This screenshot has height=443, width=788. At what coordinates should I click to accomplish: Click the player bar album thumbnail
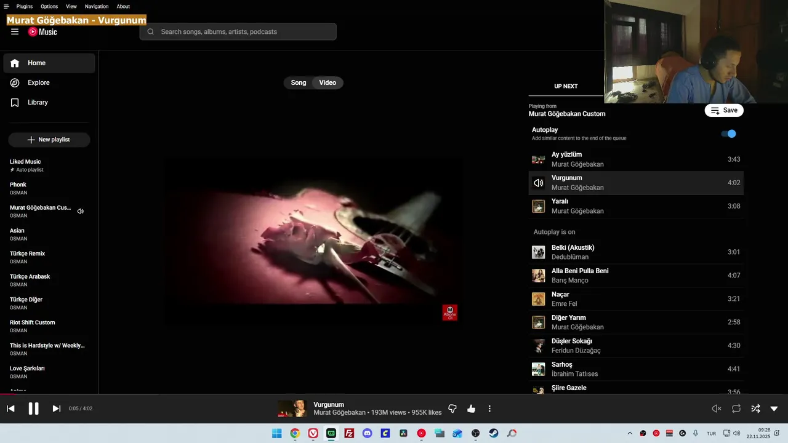click(292, 409)
